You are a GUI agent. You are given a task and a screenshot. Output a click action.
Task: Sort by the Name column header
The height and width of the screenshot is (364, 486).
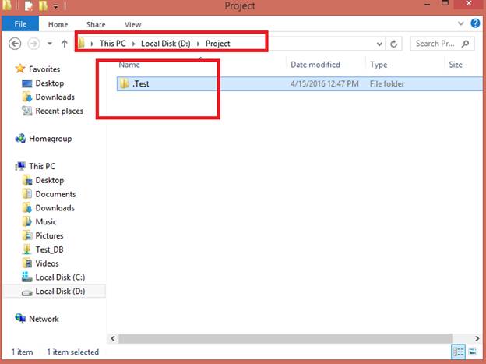[129, 65]
